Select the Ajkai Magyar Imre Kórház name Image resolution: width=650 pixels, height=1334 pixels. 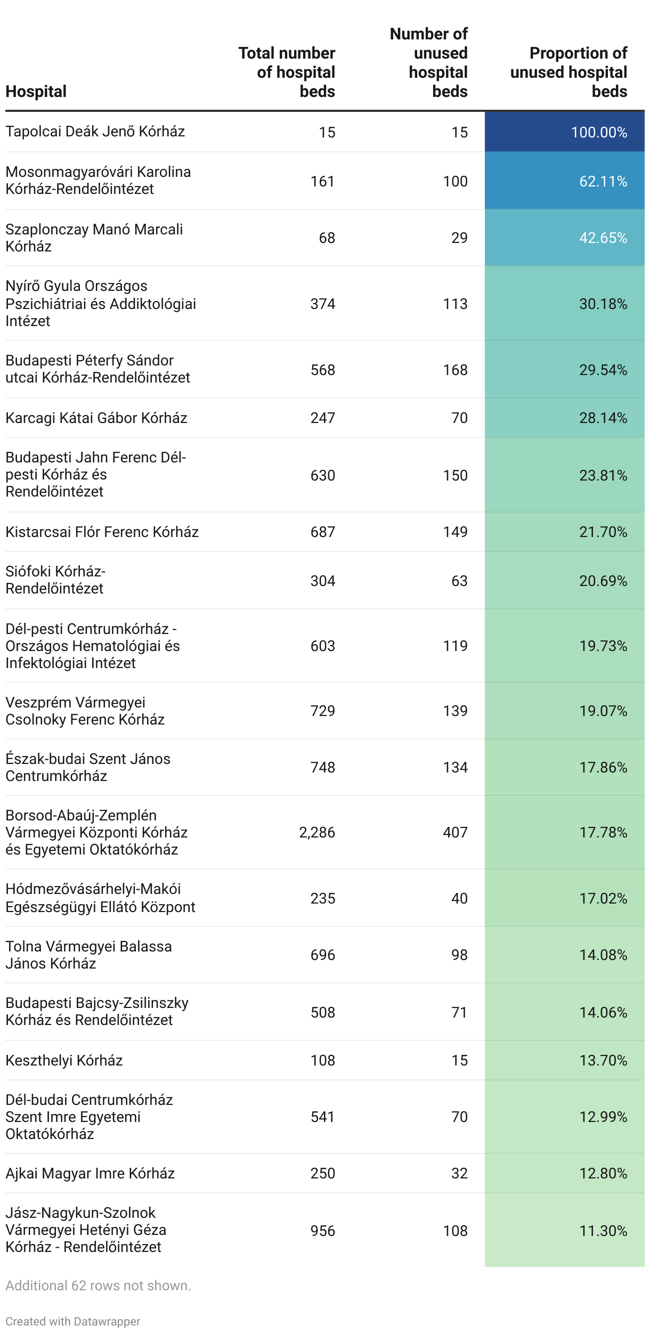pyautogui.click(x=90, y=1174)
